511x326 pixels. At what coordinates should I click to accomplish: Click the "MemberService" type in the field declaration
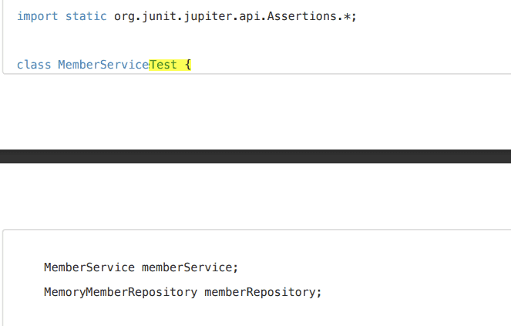click(89, 267)
